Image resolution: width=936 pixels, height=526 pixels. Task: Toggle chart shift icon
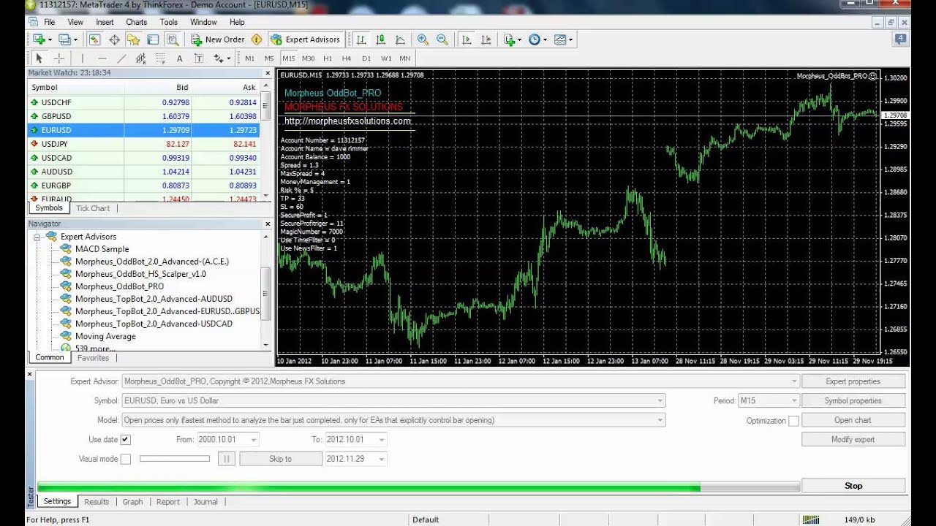tap(486, 39)
